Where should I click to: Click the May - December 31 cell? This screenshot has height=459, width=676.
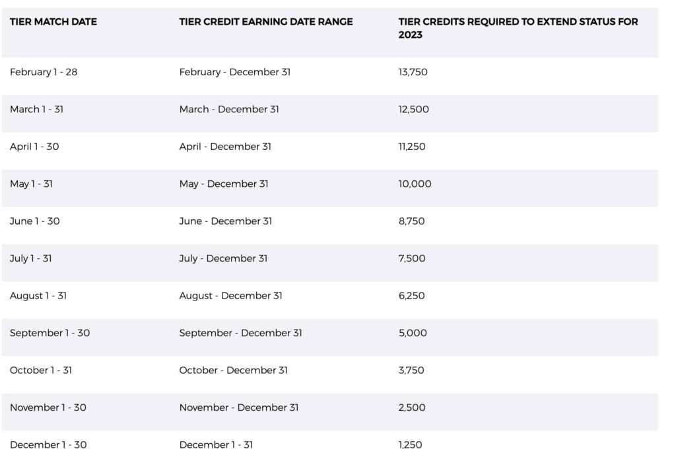point(224,184)
